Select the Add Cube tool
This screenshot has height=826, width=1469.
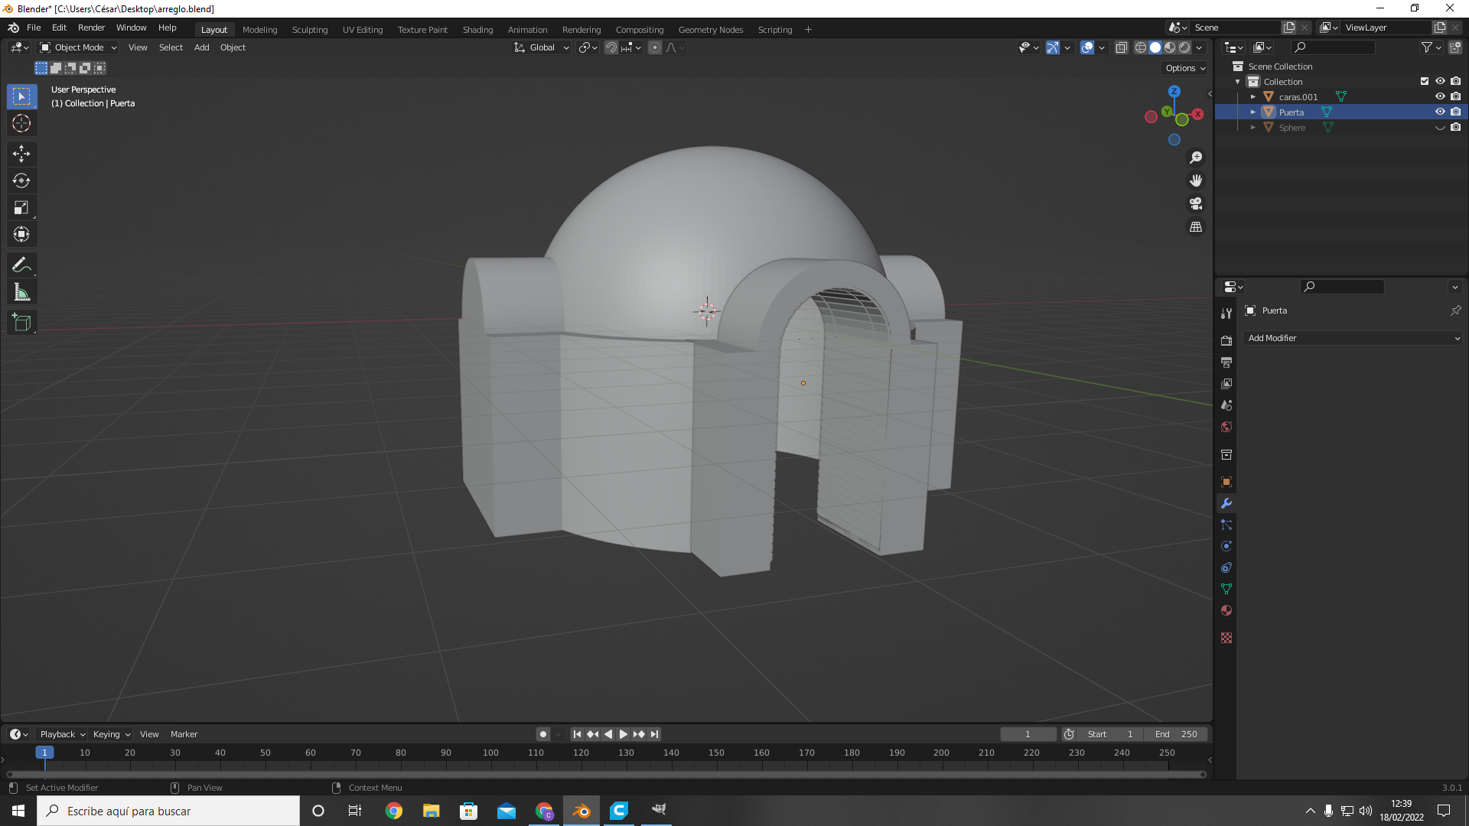(21, 323)
